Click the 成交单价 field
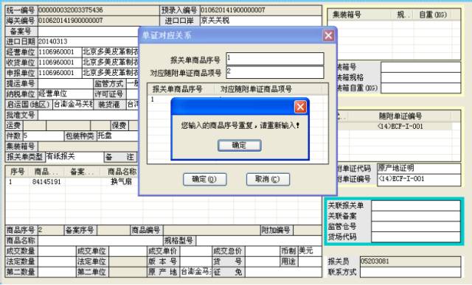Viewport: 472px width, 285px height. click(195, 251)
